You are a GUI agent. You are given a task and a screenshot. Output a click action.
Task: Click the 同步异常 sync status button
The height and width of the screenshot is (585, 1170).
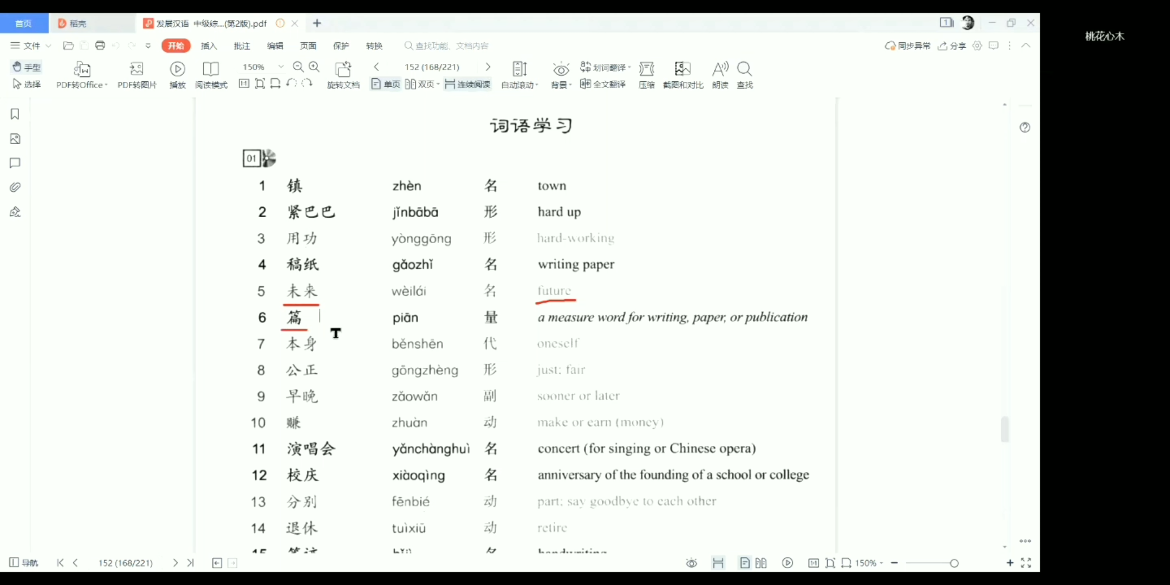(x=907, y=46)
